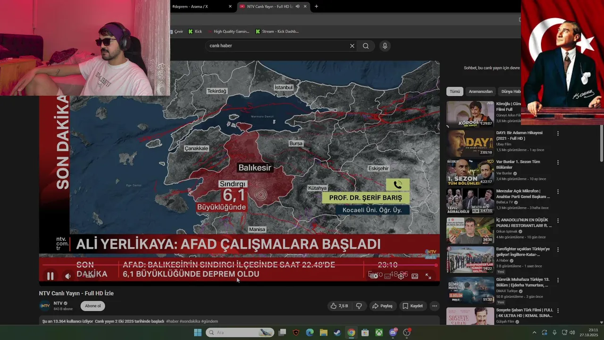Mute the video player volume

[x=68, y=276]
